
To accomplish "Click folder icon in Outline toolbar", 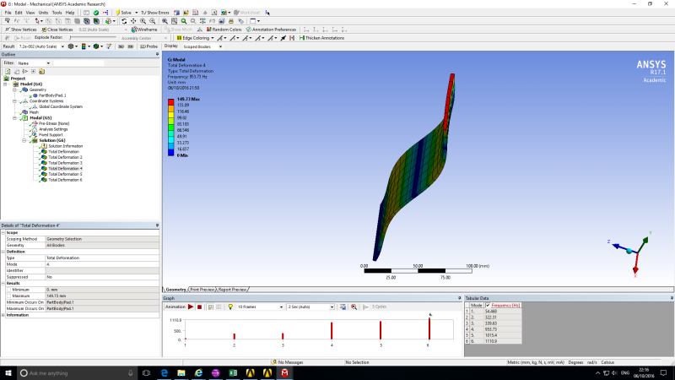I will tap(41, 71).
